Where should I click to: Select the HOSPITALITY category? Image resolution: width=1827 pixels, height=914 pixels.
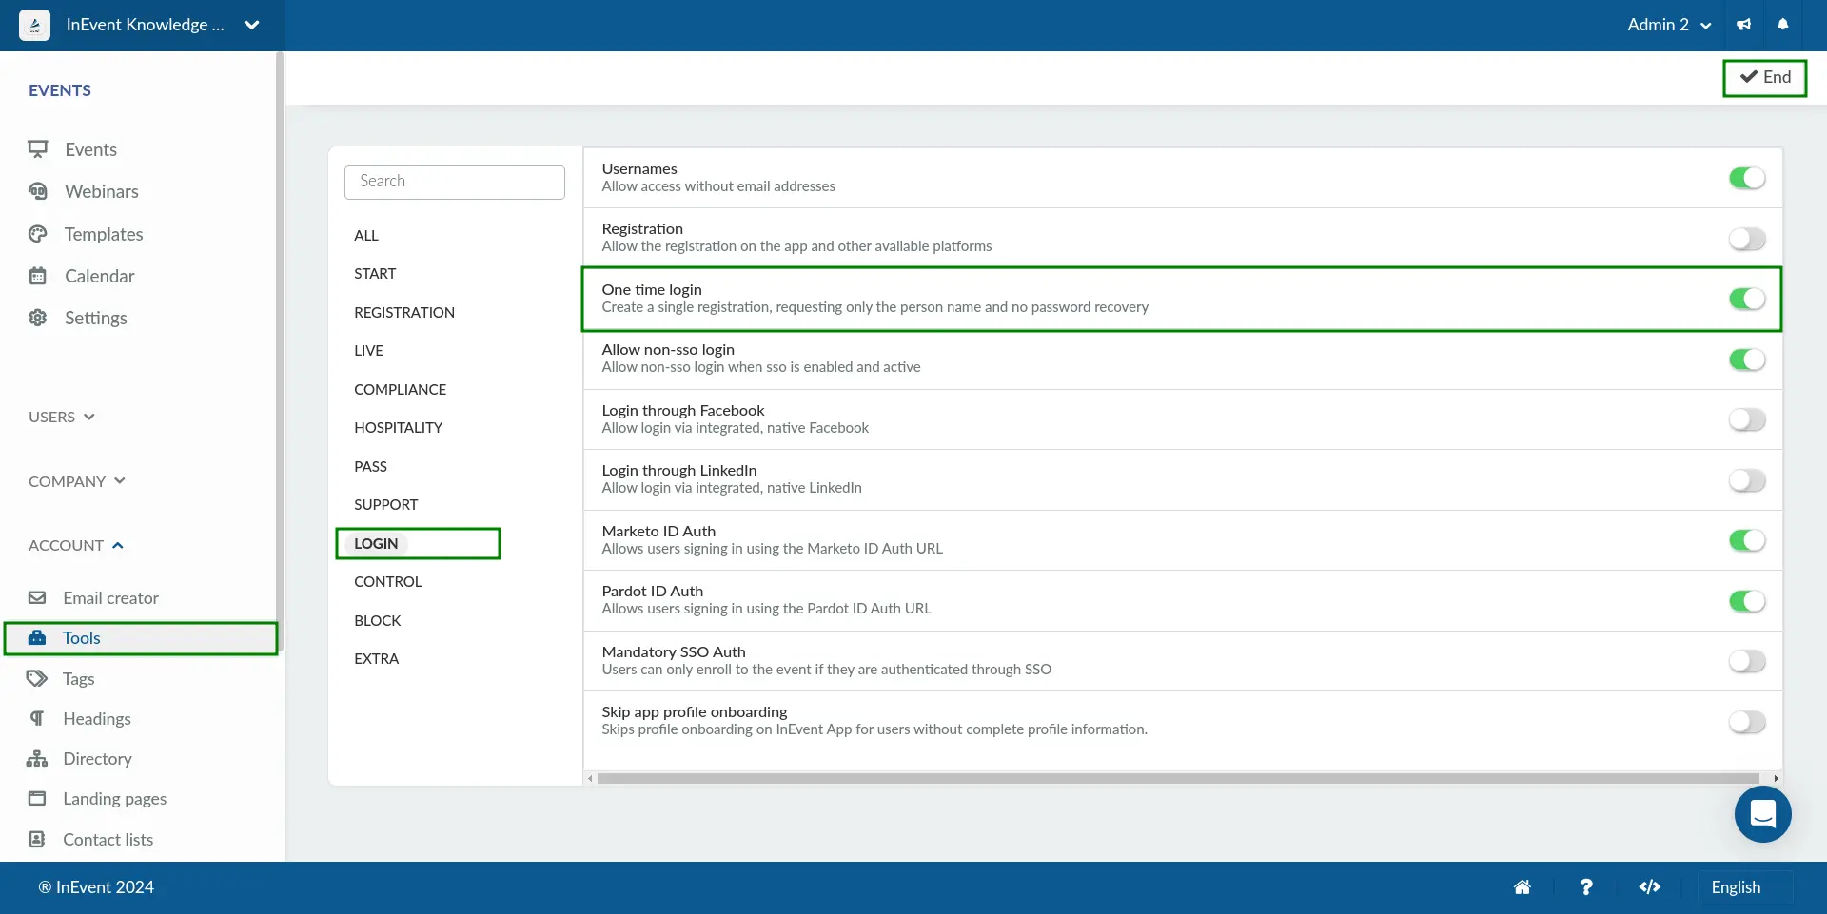(x=399, y=428)
